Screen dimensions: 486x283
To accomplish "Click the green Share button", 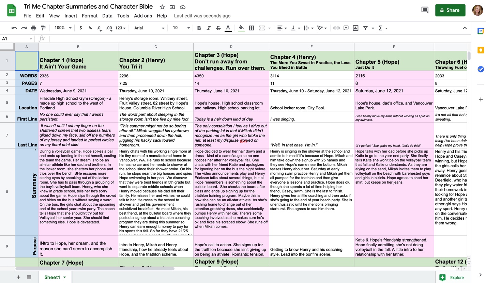I will (450, 10).
